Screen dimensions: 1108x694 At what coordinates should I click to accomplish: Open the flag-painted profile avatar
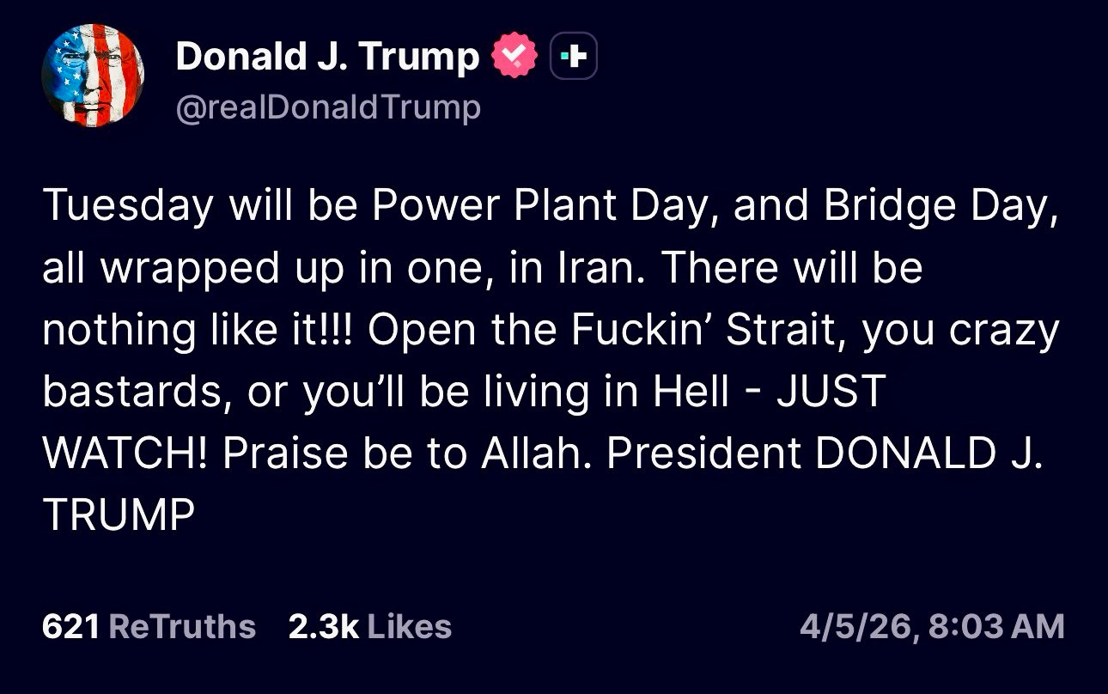tap(92, 76)
